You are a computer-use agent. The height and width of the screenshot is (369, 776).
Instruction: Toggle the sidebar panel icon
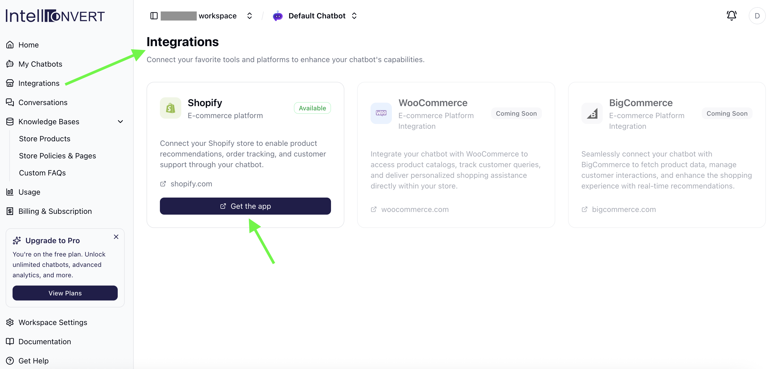tap(154, 16)
